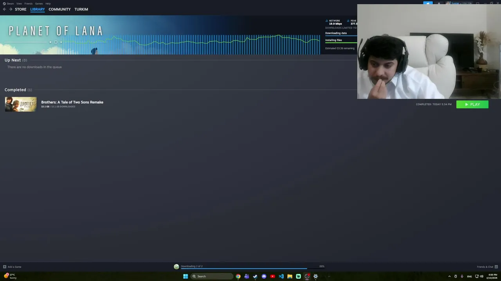Screen dimensions: 501x281
Task: Open the Games menu
Action: 39,4
